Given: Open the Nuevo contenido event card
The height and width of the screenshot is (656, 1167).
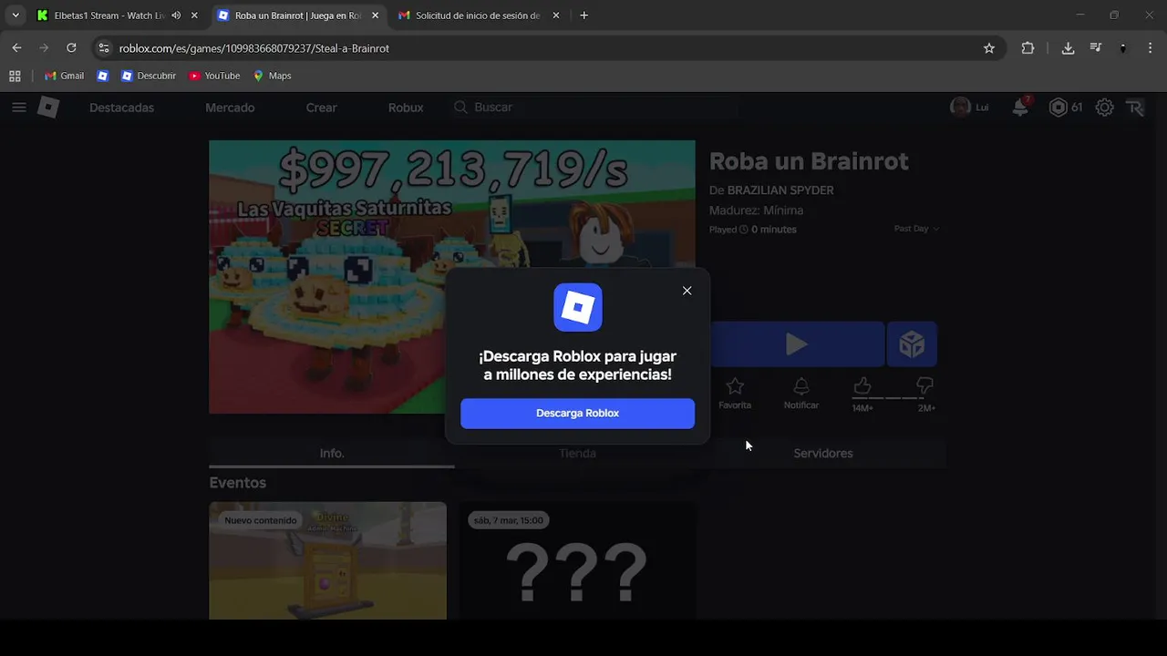Looking at the screenshot, I should [327, 560].
